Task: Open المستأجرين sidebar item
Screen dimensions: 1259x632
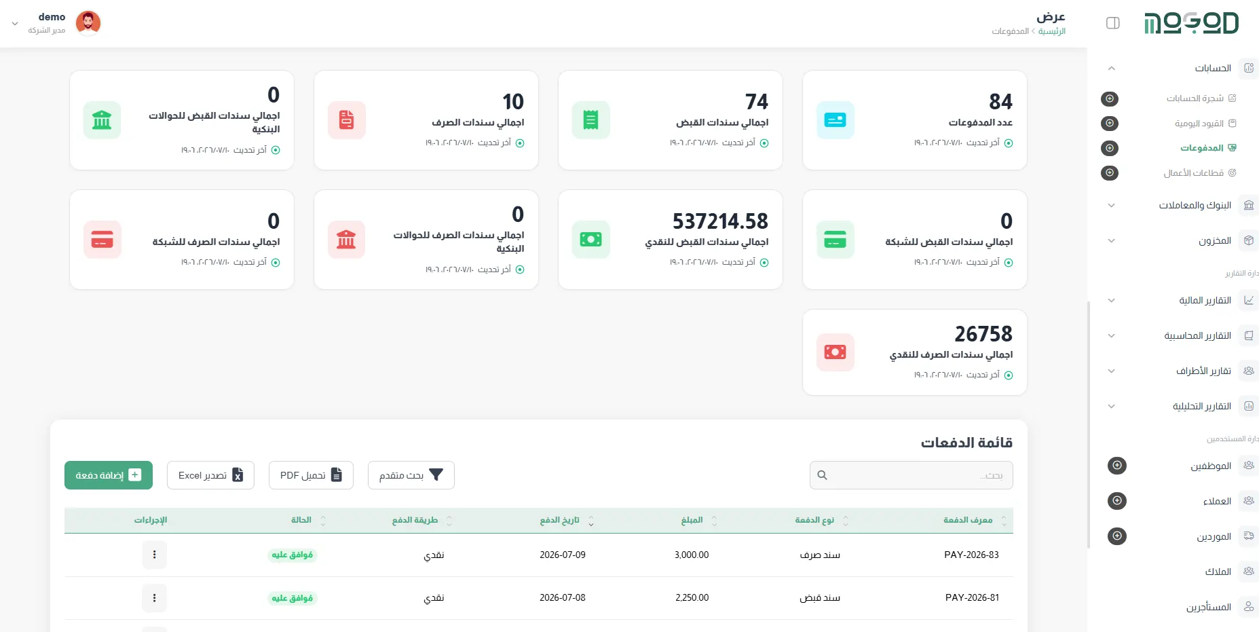Action: 1208,607
